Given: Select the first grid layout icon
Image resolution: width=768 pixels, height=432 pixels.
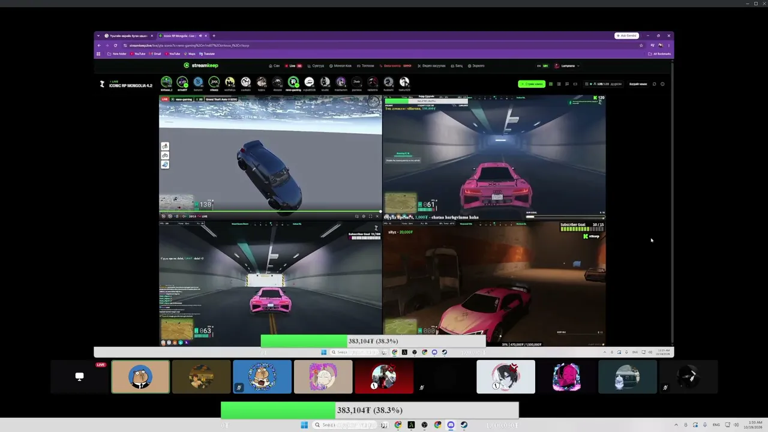Looking at the screenshot, I should (x=551, y=84).
